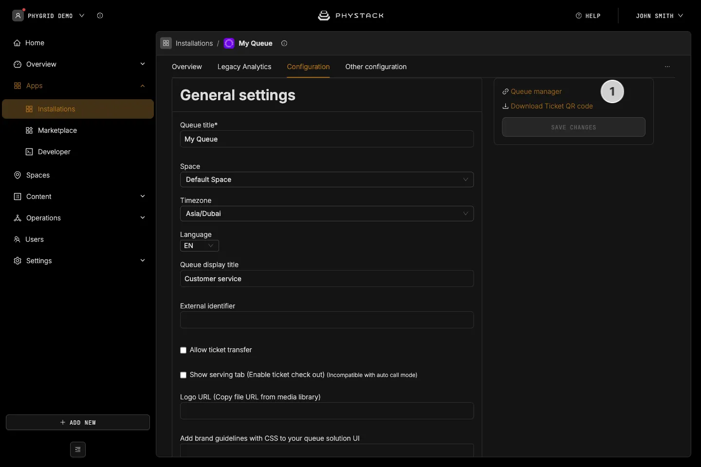Enable Allow ticket transfer checkbox
Screen dimensions: 701x467
(184, 350)
